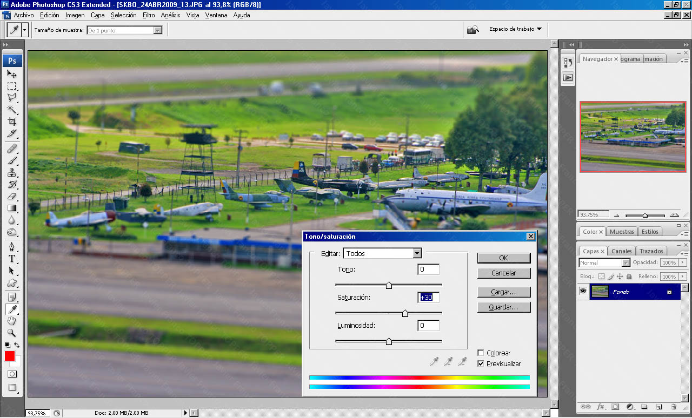Select the Move tool
Viewport: 692px width, 418px height.
[x=11, y=74]
